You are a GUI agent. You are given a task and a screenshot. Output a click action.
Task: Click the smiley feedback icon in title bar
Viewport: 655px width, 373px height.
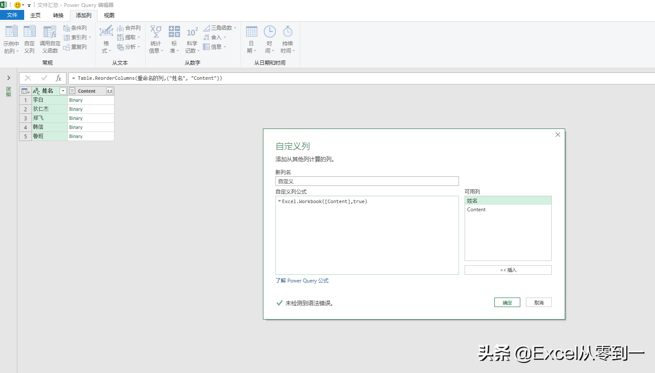(18, 5)
